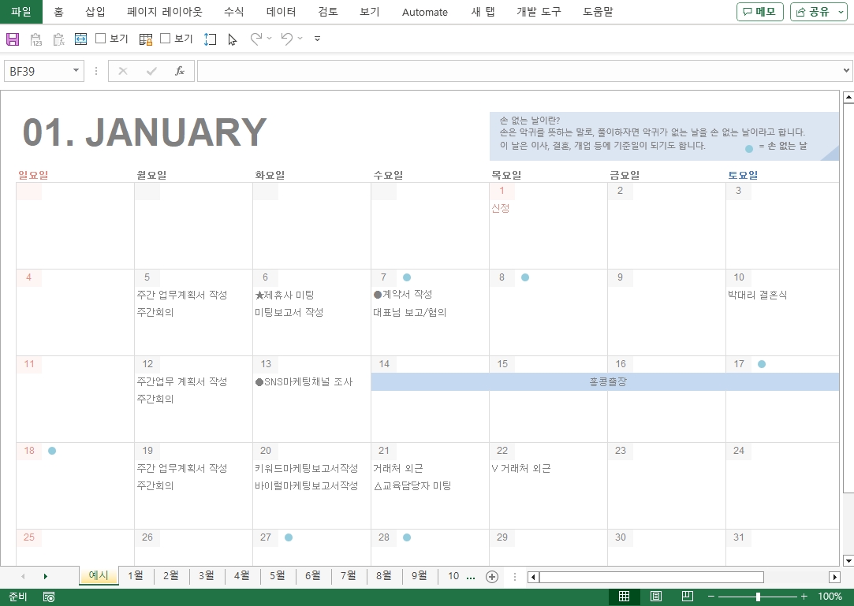Click the macro record status bar icon
Viewport: 854px width, 606px height.
pos(49,597)
